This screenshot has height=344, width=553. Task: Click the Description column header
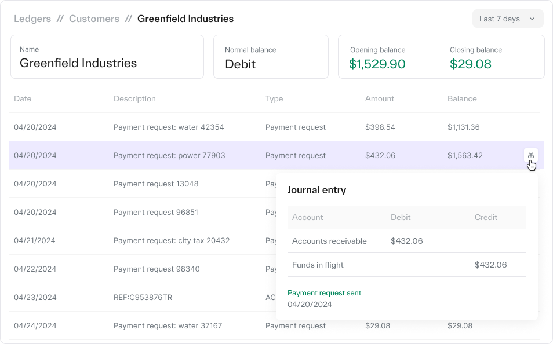pos(134,98)
